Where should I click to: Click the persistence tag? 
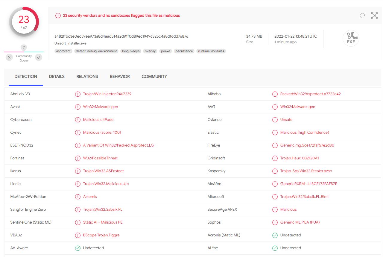pyautogui.click(x=184, y=51)
